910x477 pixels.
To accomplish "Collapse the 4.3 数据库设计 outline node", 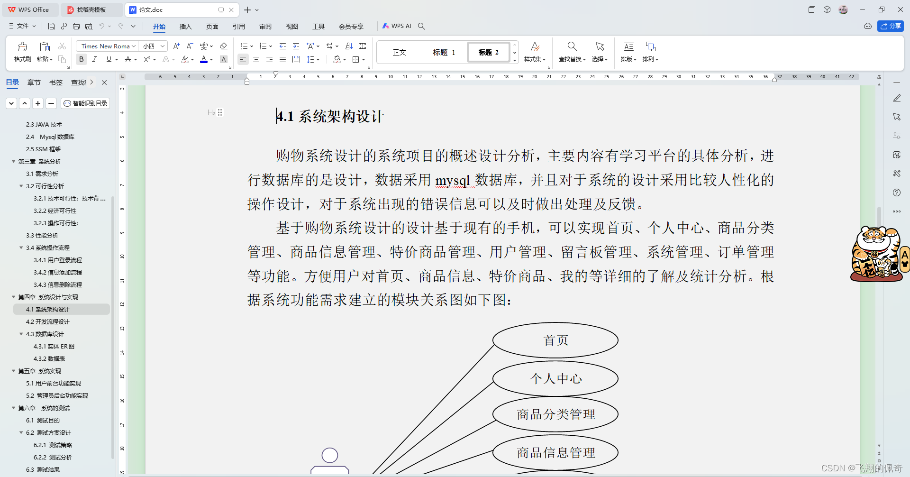I will [x=21, y=334].
